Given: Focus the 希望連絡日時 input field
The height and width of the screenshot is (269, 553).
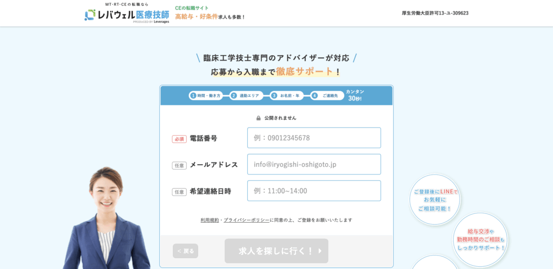Looking at the screenshot, I should (x=314, y=191).
